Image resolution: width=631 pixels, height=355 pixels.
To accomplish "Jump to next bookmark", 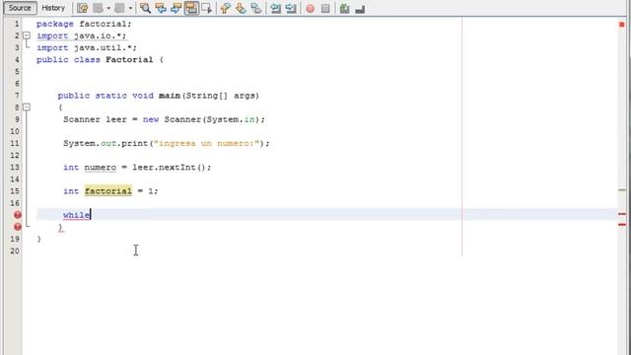I will 241,8.
